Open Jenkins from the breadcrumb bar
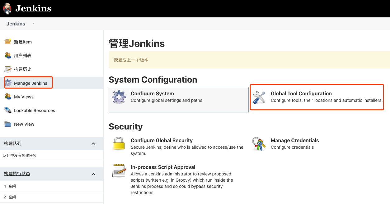This screenshot has width=390, height=204. 16,24
